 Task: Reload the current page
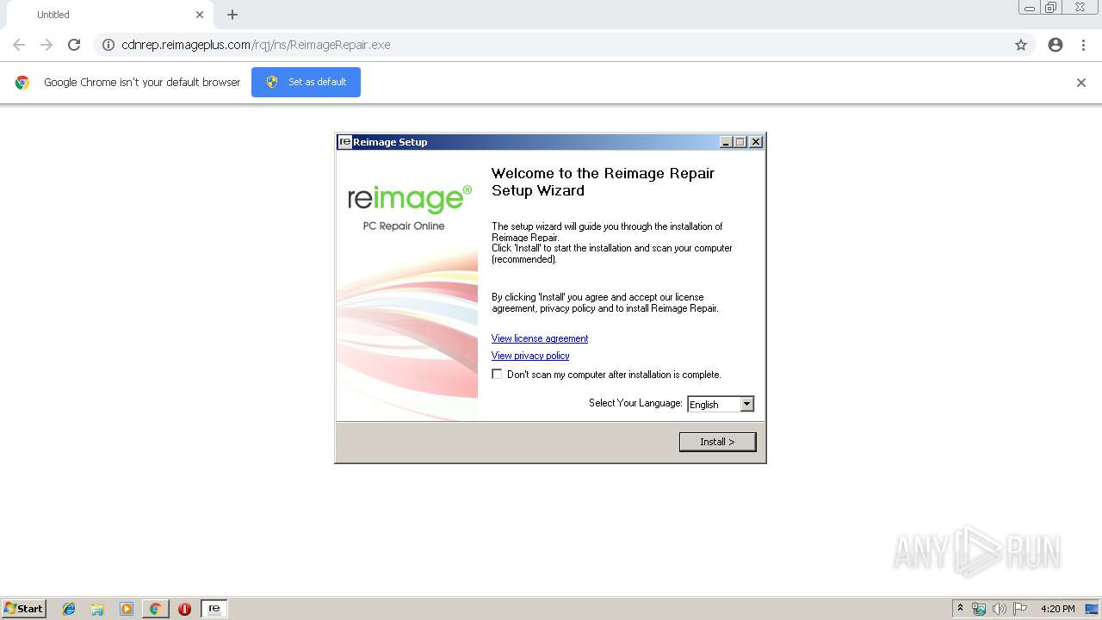74,45
